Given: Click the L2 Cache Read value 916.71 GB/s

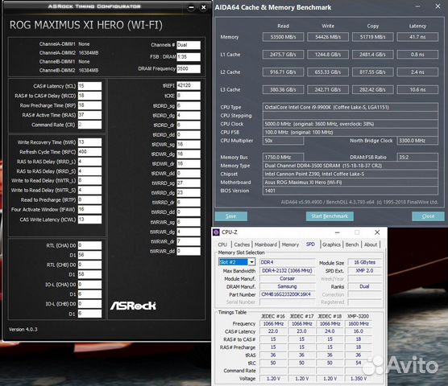Looking at the screenshot, I should tap(283, 72).
